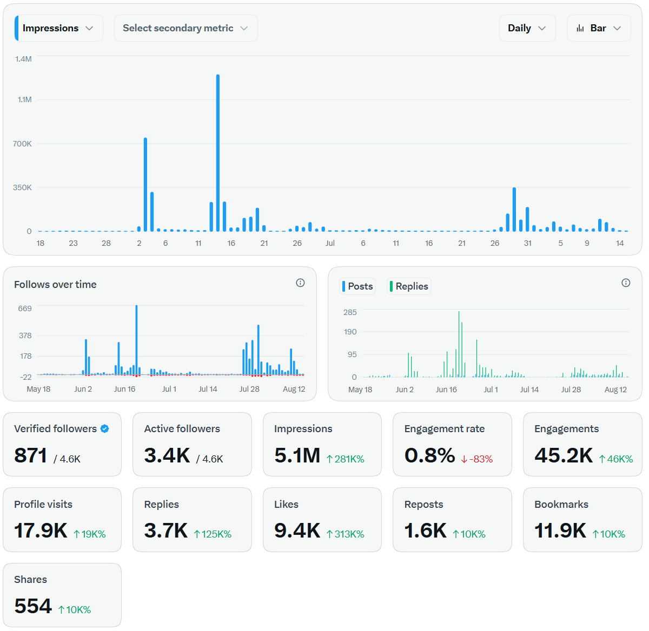
Task: Click the 285 axis label in replies chart
Action: click(x=350, y=312)
